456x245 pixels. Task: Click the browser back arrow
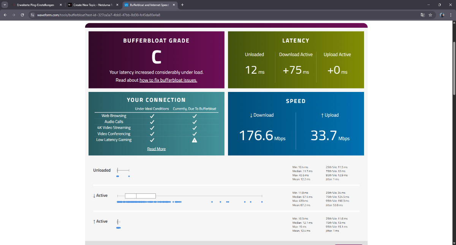click(5, 15)
